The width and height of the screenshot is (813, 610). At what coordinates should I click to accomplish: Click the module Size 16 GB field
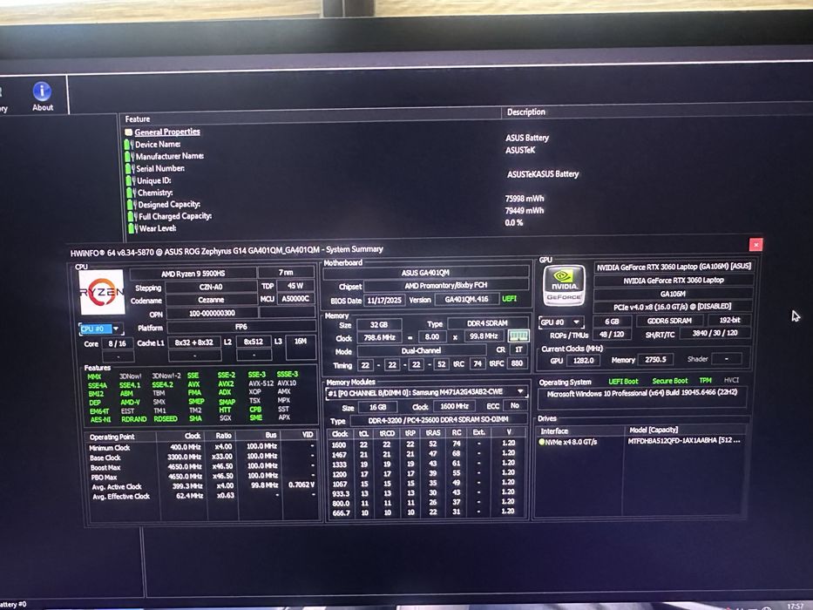377,407
